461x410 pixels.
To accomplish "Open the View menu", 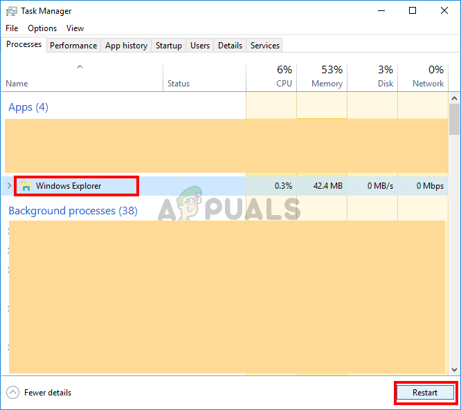I will 75,28.
